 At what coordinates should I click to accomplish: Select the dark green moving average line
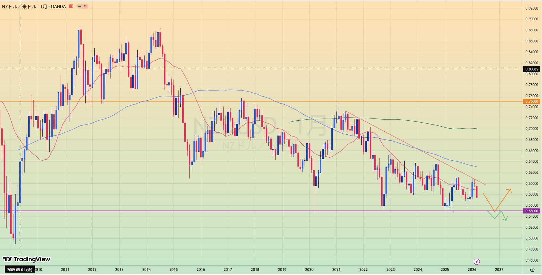(x=403, y=120)
